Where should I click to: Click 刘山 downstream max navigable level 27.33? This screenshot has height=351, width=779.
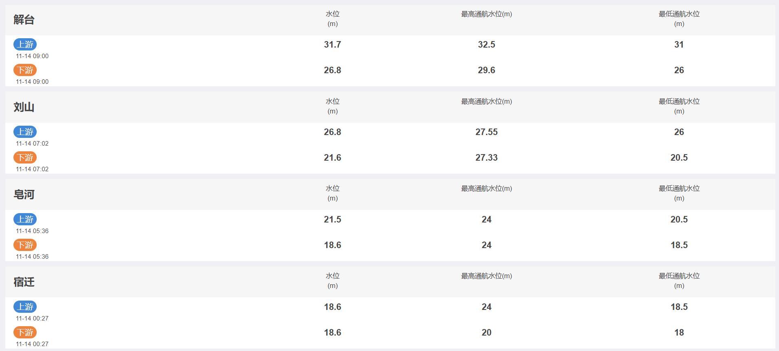[x=486, y=158]
